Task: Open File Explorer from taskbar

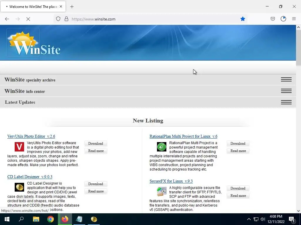Action: pos(36,219)
